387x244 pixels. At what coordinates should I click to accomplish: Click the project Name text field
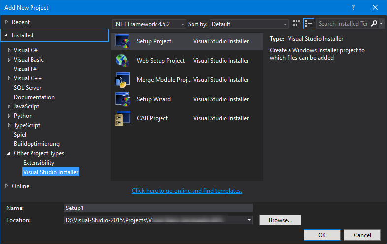point(158,208)
